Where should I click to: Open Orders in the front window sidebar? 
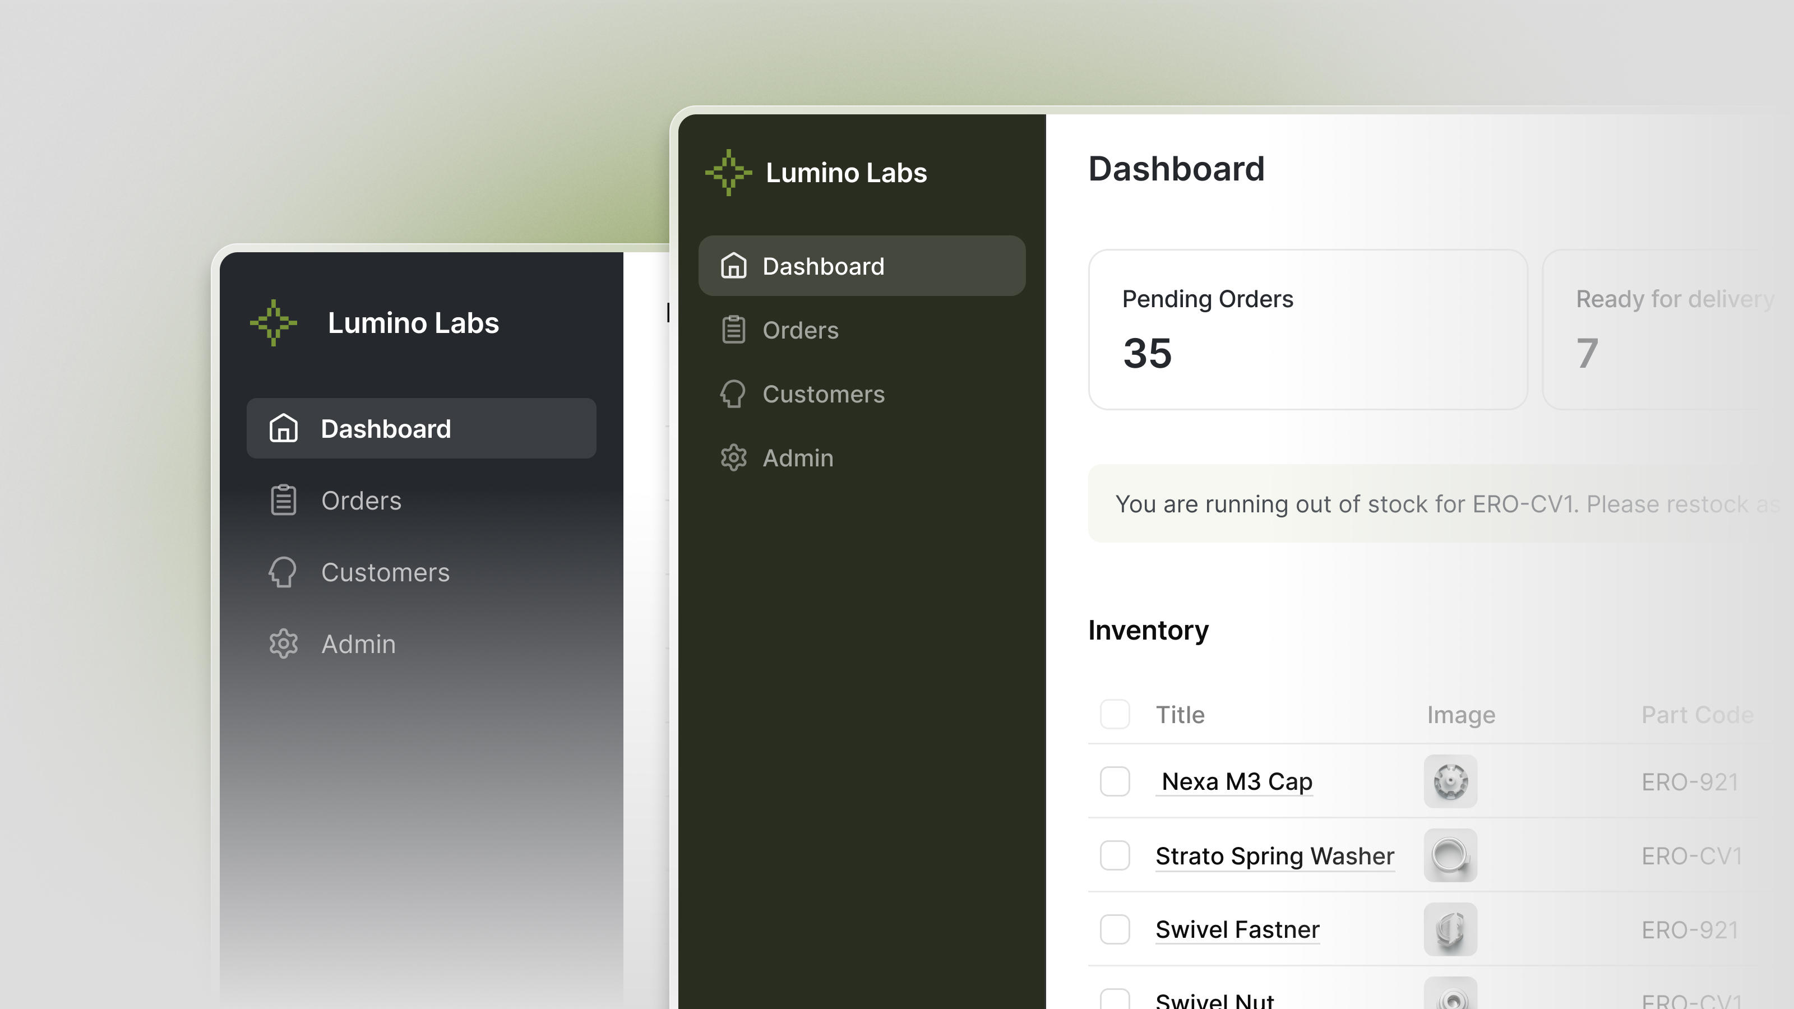tap(862, 330)
